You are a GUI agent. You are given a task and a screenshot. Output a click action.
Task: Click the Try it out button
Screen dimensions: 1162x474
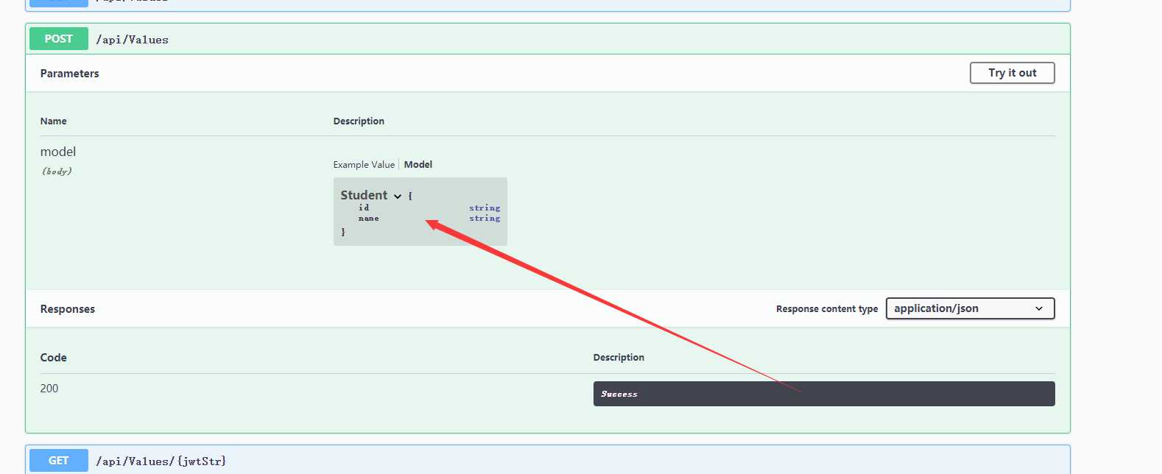tap(1012, 73)
